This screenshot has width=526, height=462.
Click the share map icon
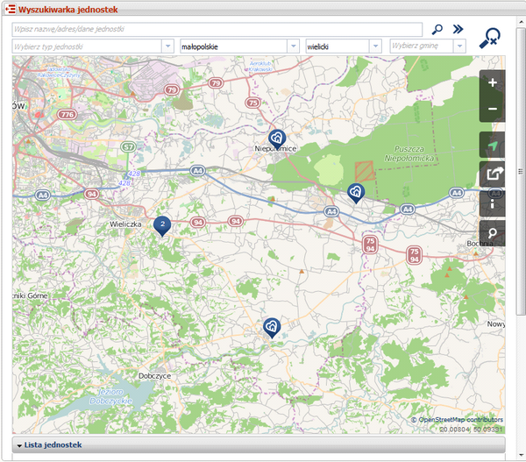[x=492, y=174]
